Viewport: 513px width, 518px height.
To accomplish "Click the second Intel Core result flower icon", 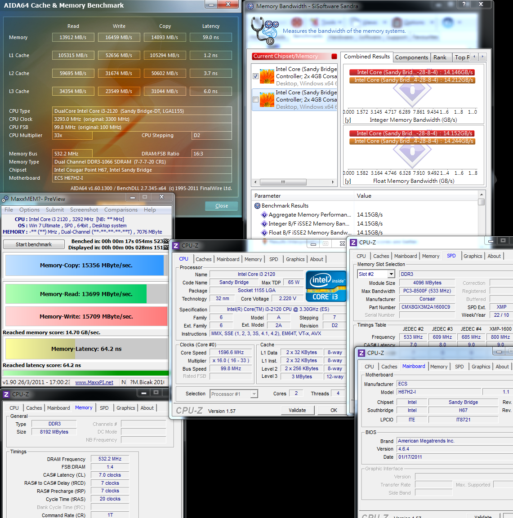I will pos(267,100).
